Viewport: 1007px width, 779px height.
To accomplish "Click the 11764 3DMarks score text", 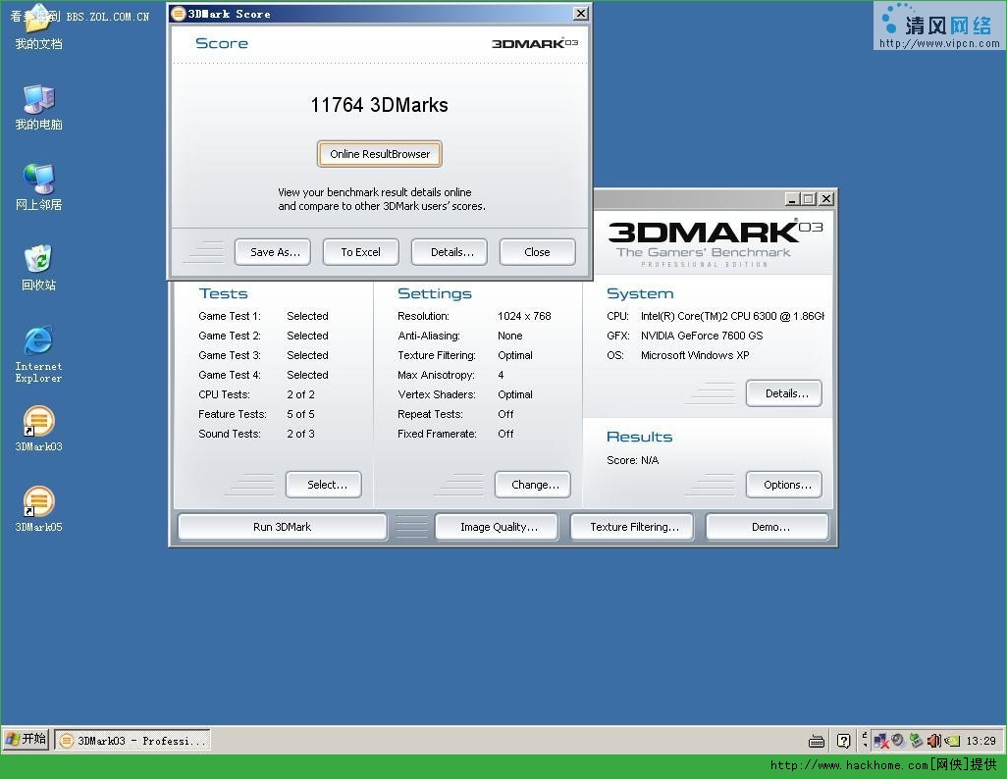I will (x=380, y=105).
